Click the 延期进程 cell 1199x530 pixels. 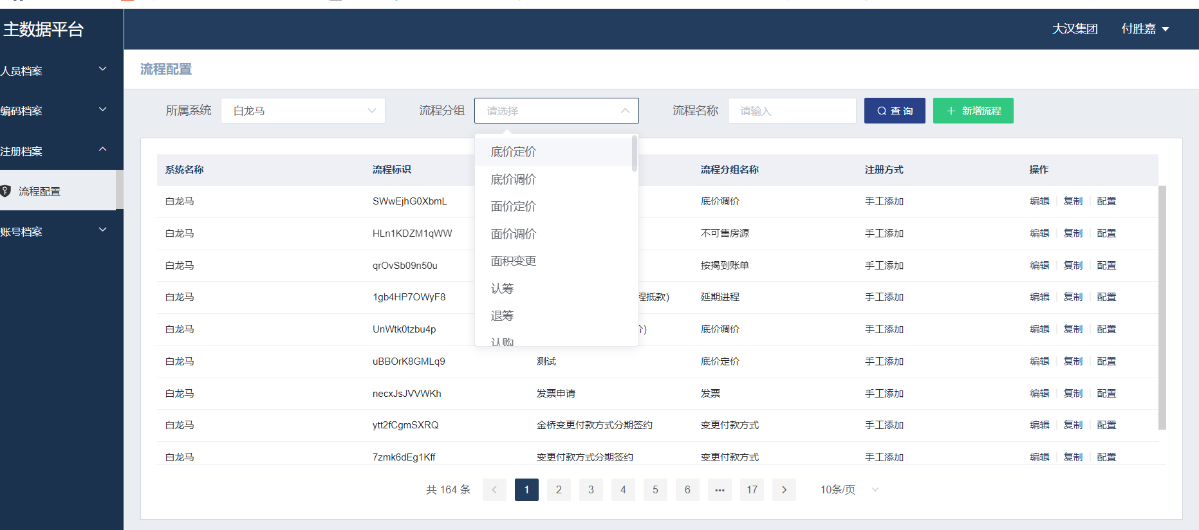(720, 297)
